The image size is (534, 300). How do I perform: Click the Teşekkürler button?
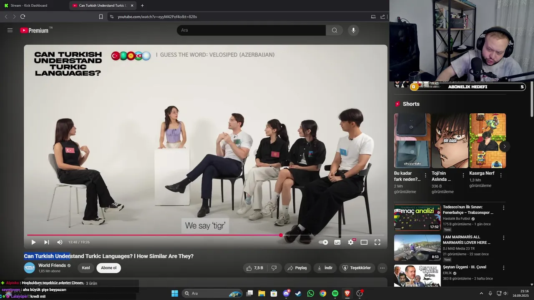(356, 268)
